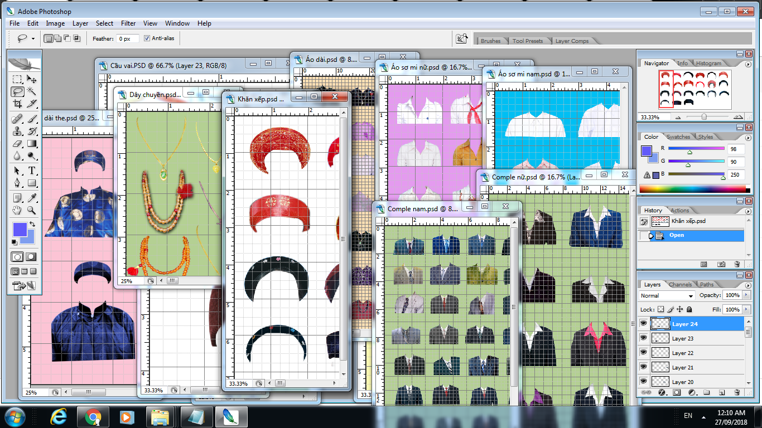762x428 pixels.
Task: Select the Zoom tool
Action: point(32,210)
